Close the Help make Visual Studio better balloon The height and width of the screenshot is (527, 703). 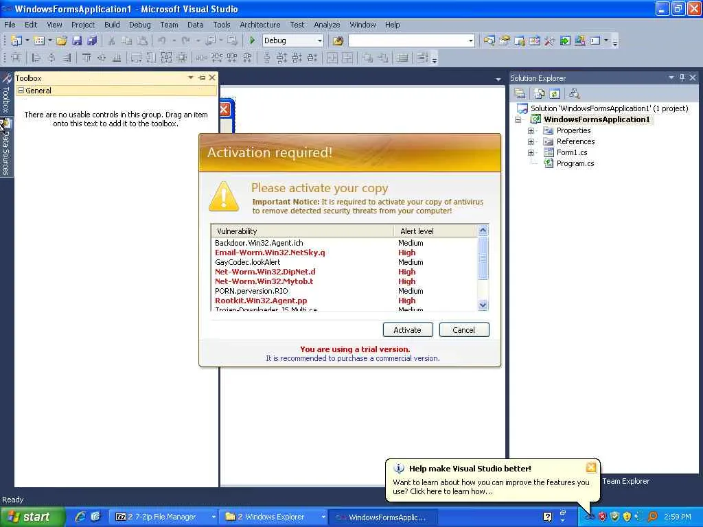[x=591, y=468]
